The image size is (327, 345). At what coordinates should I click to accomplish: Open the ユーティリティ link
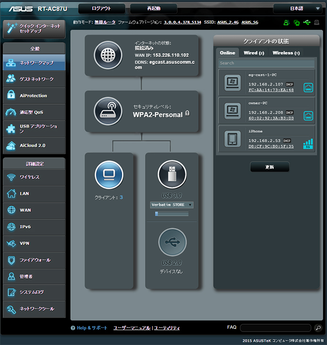pos(167,328)
